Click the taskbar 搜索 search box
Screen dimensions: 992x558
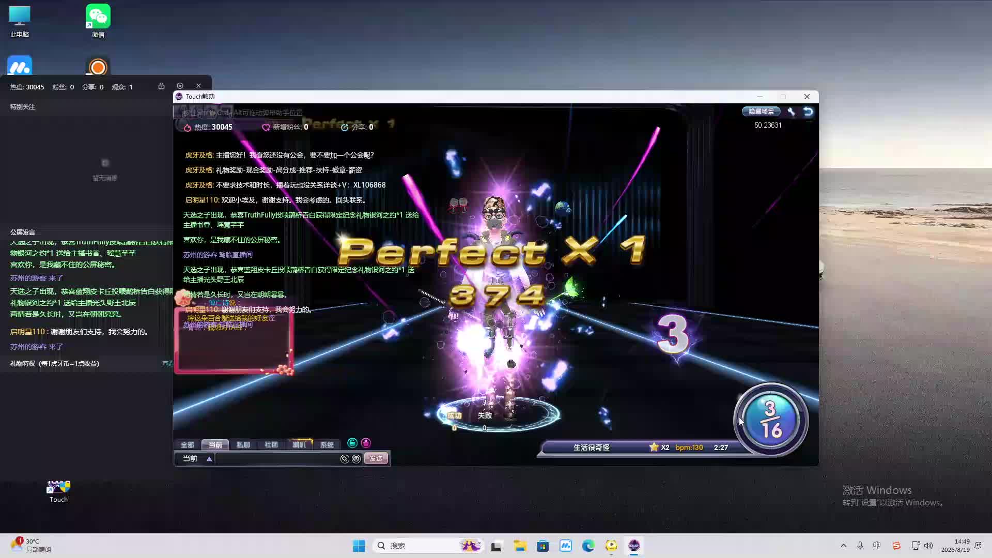(x=428, y=546)
